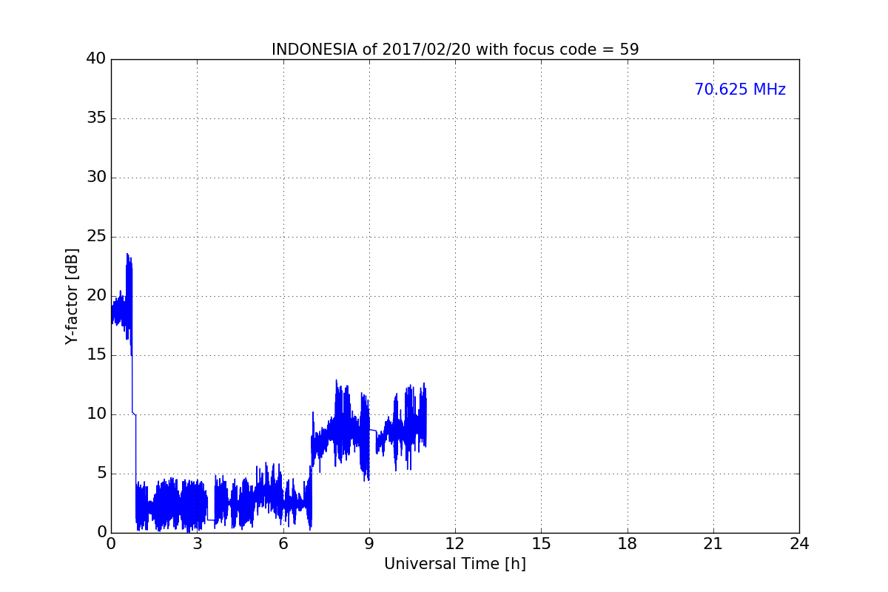Screen dimensions: 888x592
Task: Click the x-axis tick label 9
Action: [369, 544]
